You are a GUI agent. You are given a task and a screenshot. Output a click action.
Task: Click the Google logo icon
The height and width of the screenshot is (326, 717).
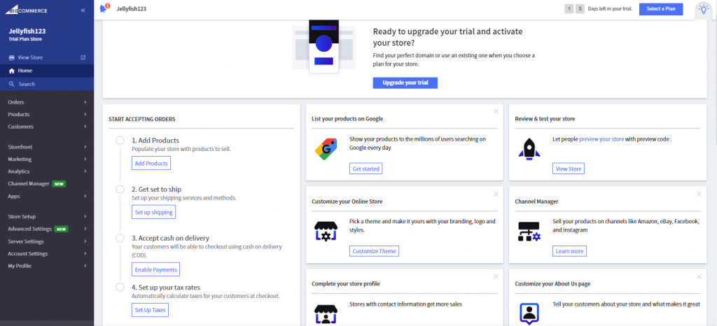323,148
